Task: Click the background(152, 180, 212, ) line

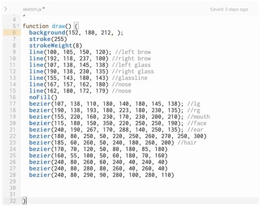Action: tap(76, 33)
